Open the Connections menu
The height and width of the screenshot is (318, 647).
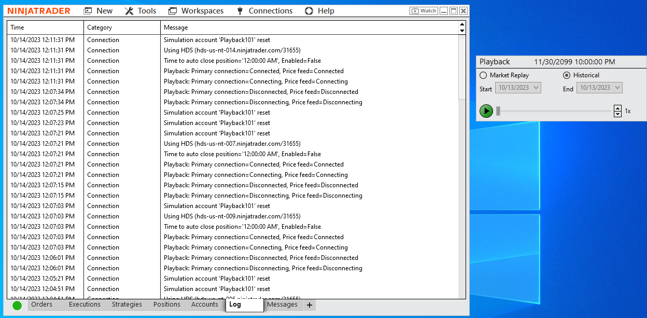(264, 11)
